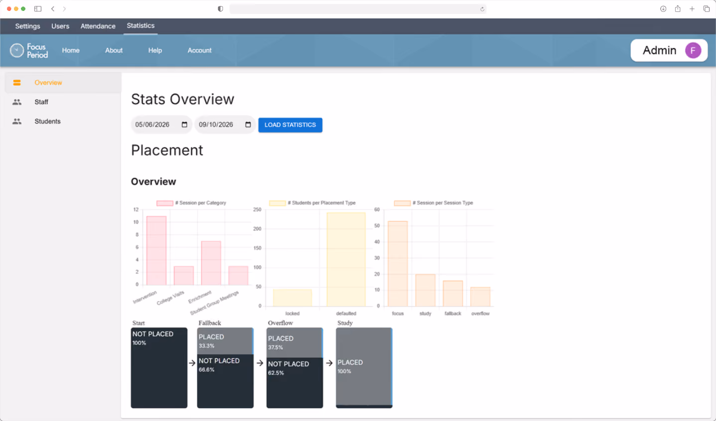Toggle the Session per Category legend
Image resolution: width=716 pixels, height=421 pixels.
click(x=191, y=203)
